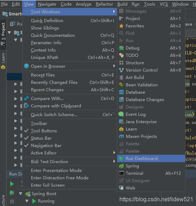The height and width of the screenshot is (206, 196).
Task: Expand the Bidi Text Direction submenu
Action: (70, 161)
